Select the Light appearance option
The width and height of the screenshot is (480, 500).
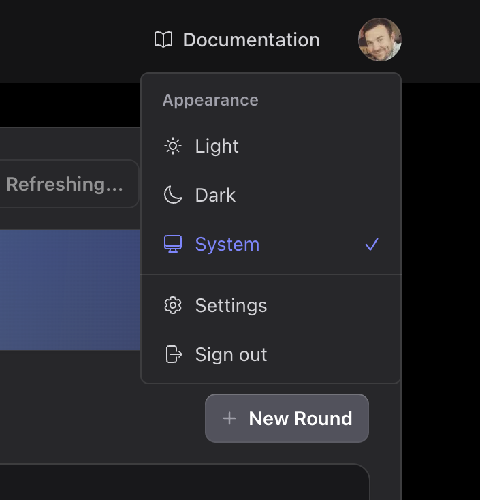tap(217, 146)
